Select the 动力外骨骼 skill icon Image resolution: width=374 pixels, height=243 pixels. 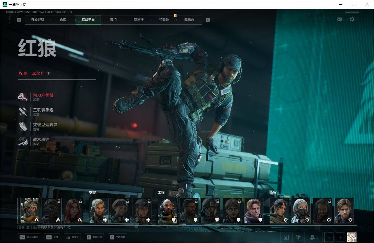pyautogui.click(x=23, y=97)
